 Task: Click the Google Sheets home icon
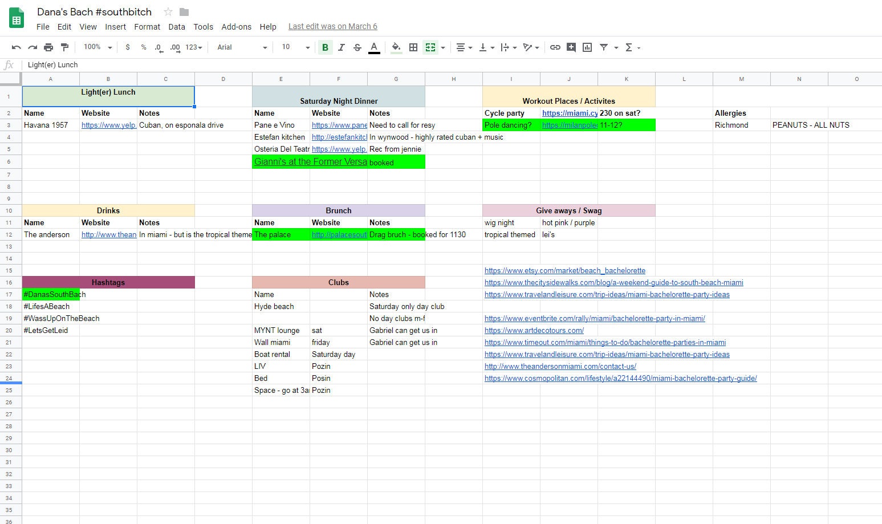click(x=17, y=18)
